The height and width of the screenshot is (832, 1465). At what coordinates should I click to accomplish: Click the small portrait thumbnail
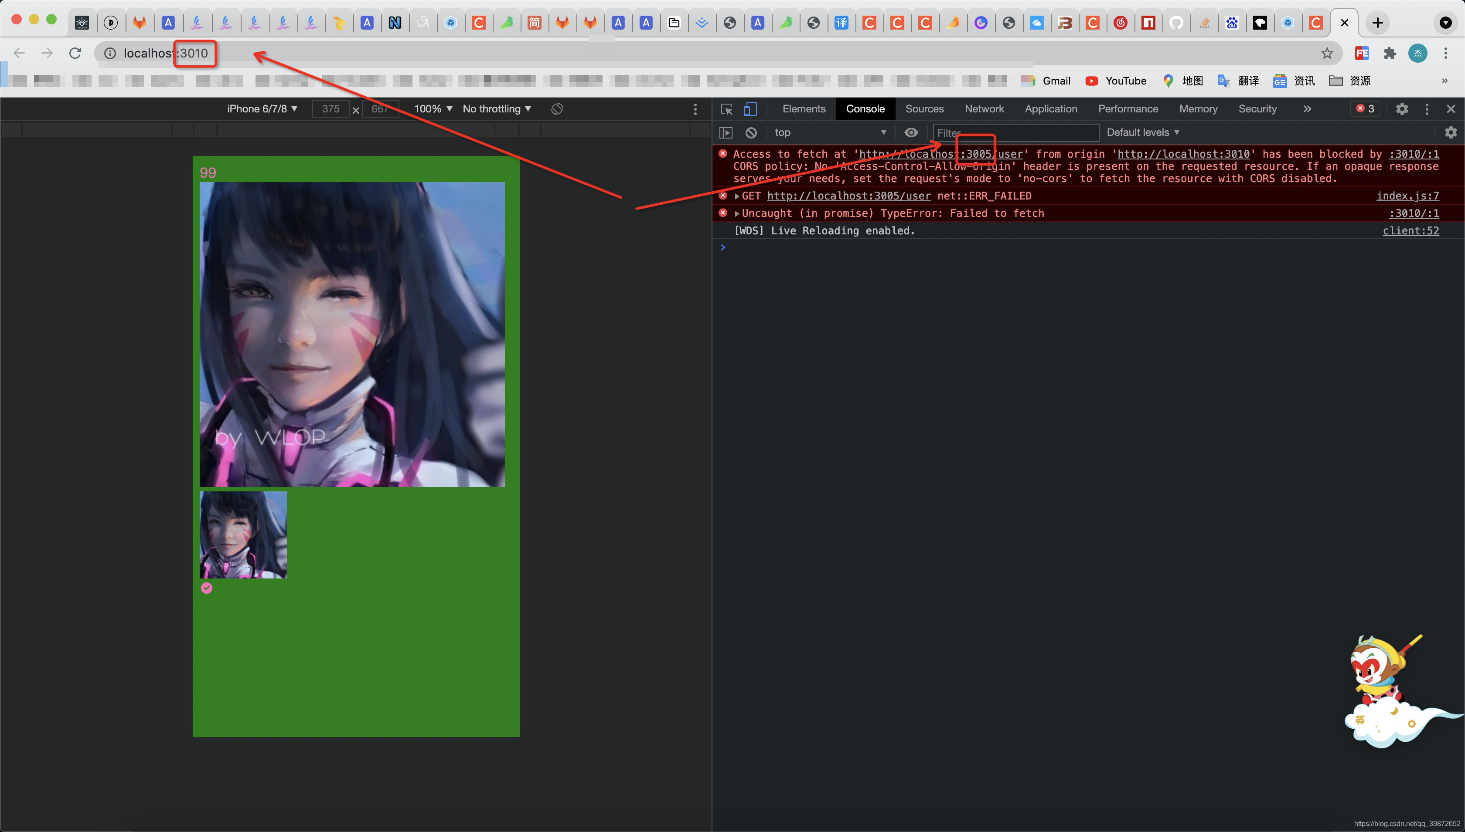pos(243,535)
